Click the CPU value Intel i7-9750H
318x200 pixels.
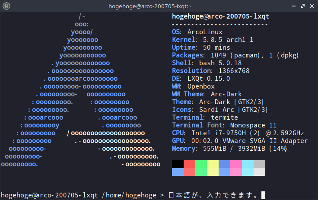(219, 133)
